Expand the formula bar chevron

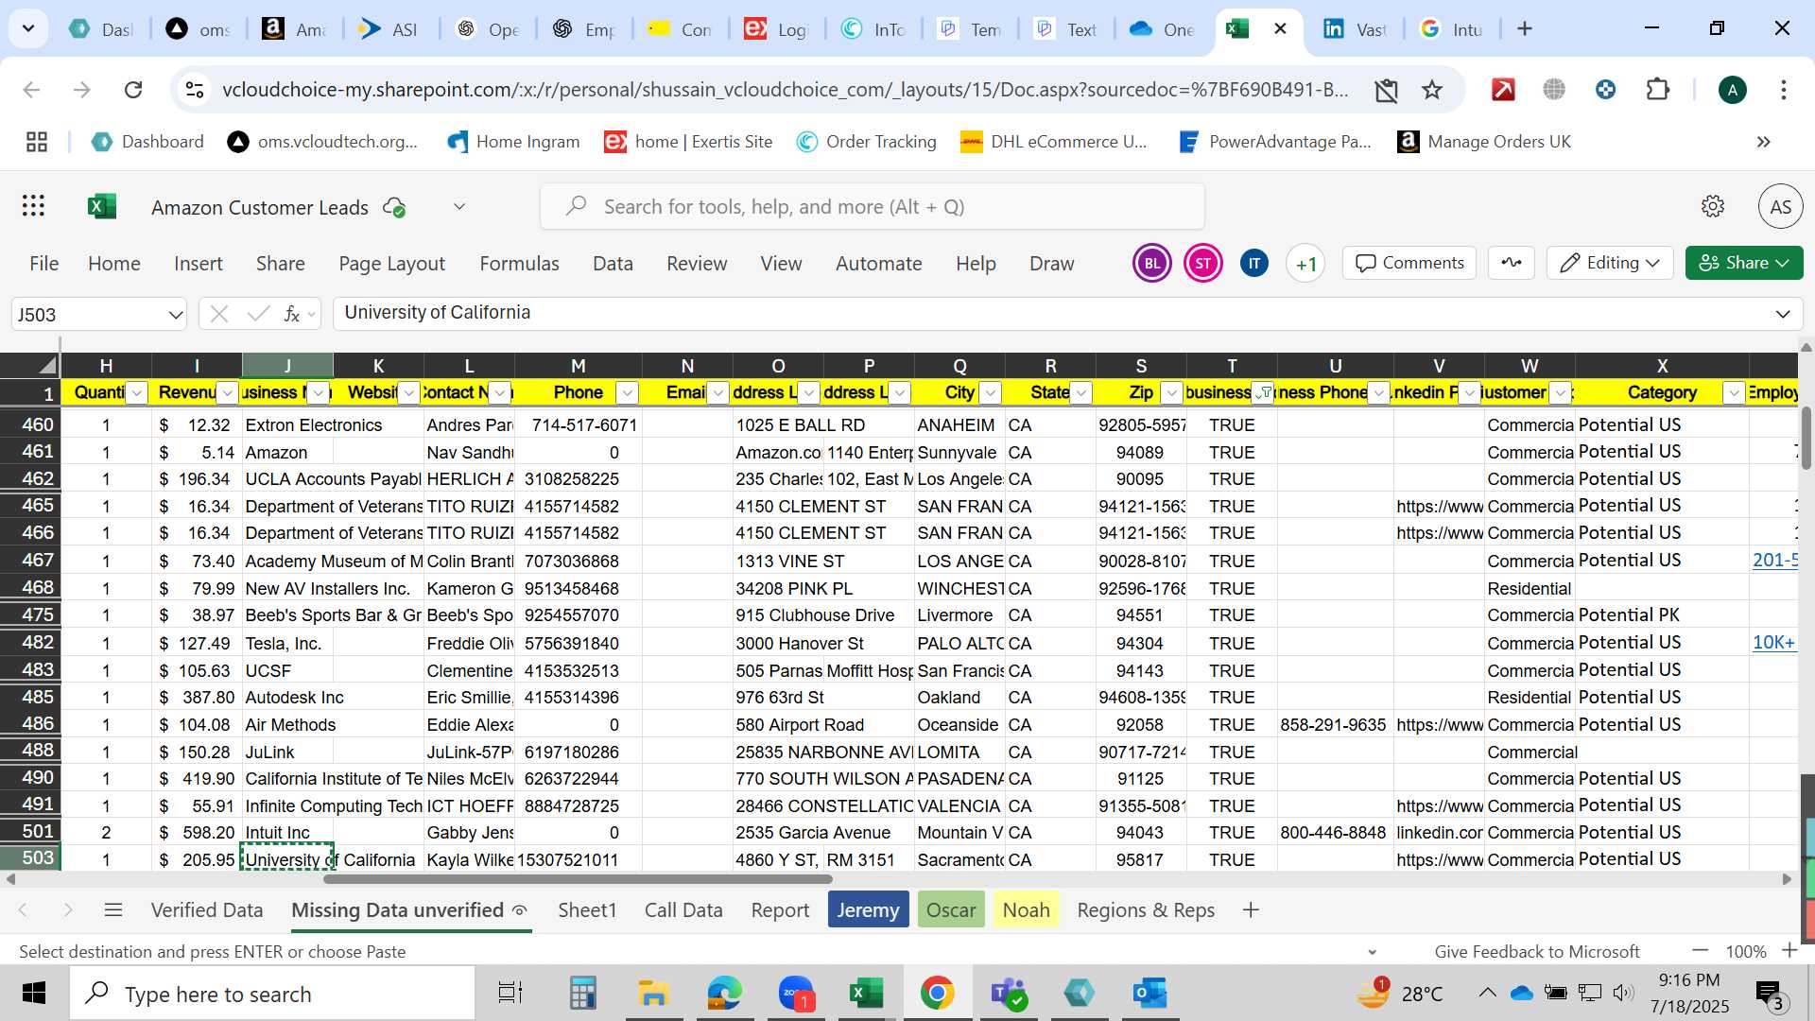tap(1783, 314)
